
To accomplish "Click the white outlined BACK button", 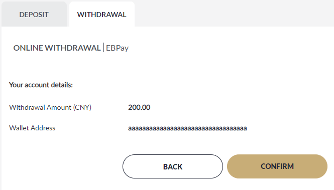I will (173, 166).
